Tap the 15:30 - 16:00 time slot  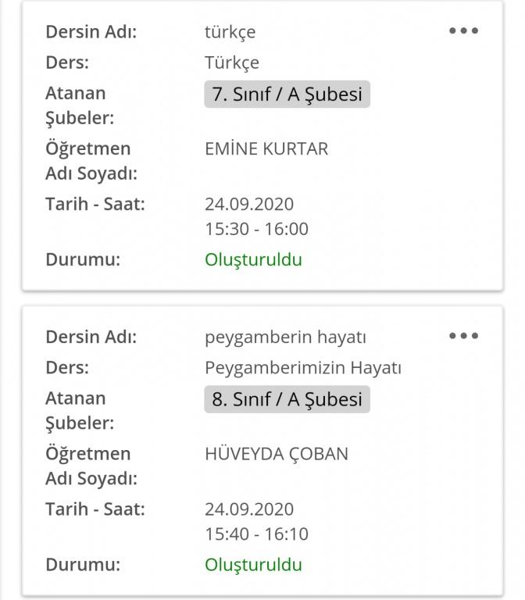[256, 229]
